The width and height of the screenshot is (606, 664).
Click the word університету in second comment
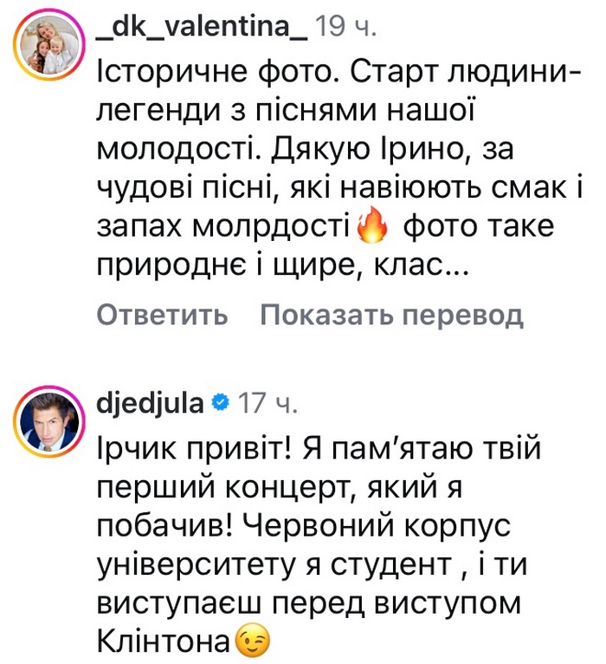(x=195, y=565)
